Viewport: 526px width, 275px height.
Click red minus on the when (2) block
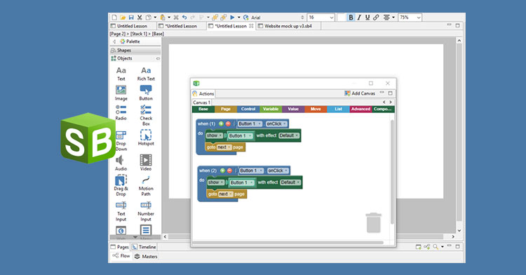tap(229, 170)
